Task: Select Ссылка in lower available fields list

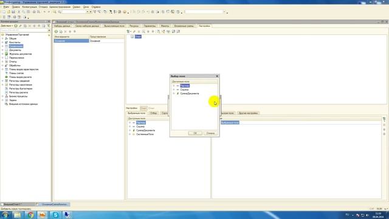Action: click(x=140, y=127)
